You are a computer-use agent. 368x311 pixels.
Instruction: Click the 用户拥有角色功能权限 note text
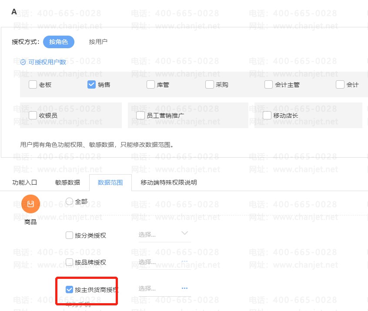(x=97, y=145)
